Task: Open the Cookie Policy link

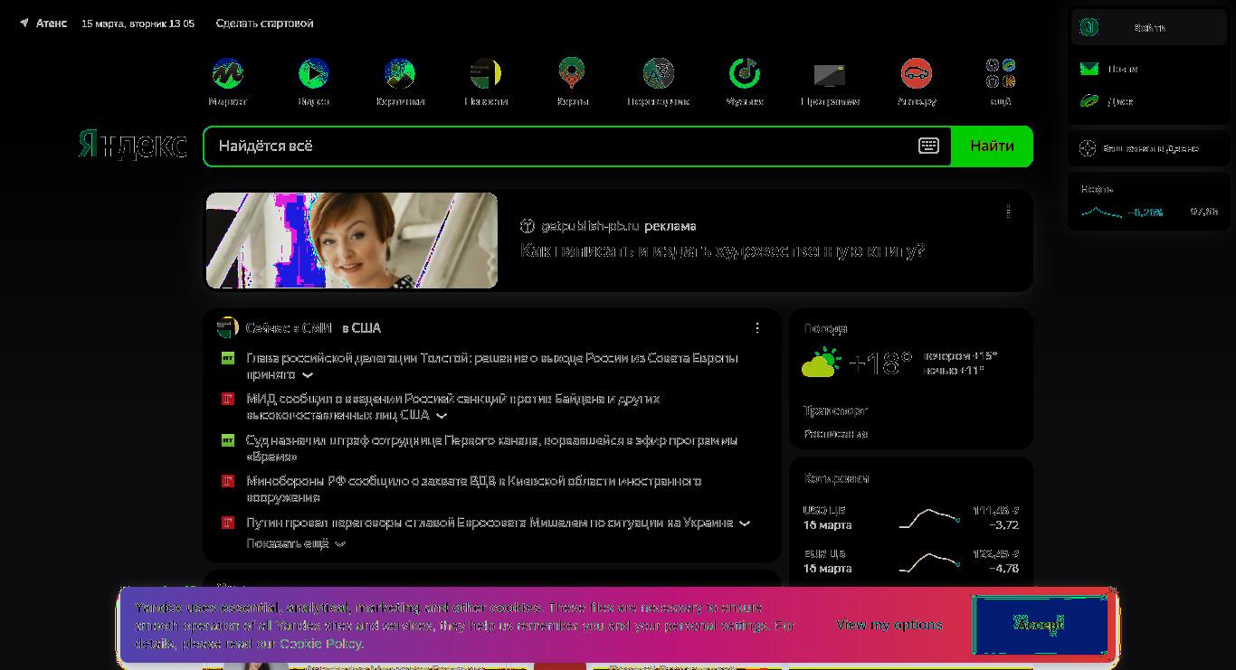Action: (x=320, y=644)
